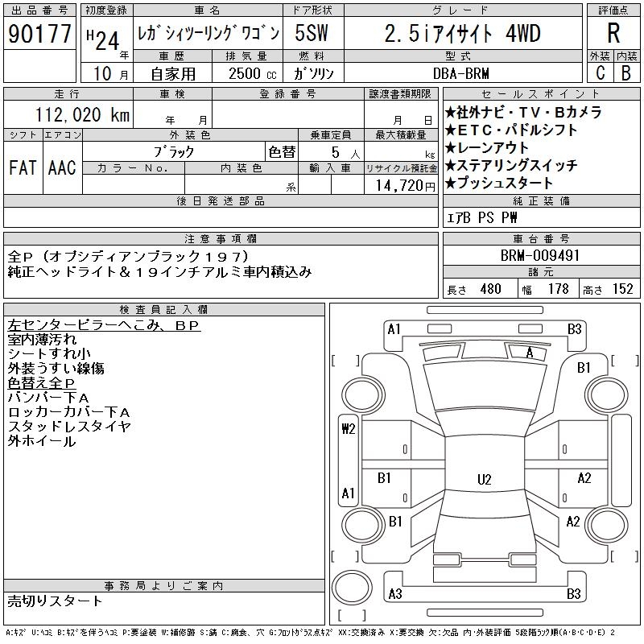Click inspector note バンパー下A
This screenshot has width=644, height=644.
48,398
